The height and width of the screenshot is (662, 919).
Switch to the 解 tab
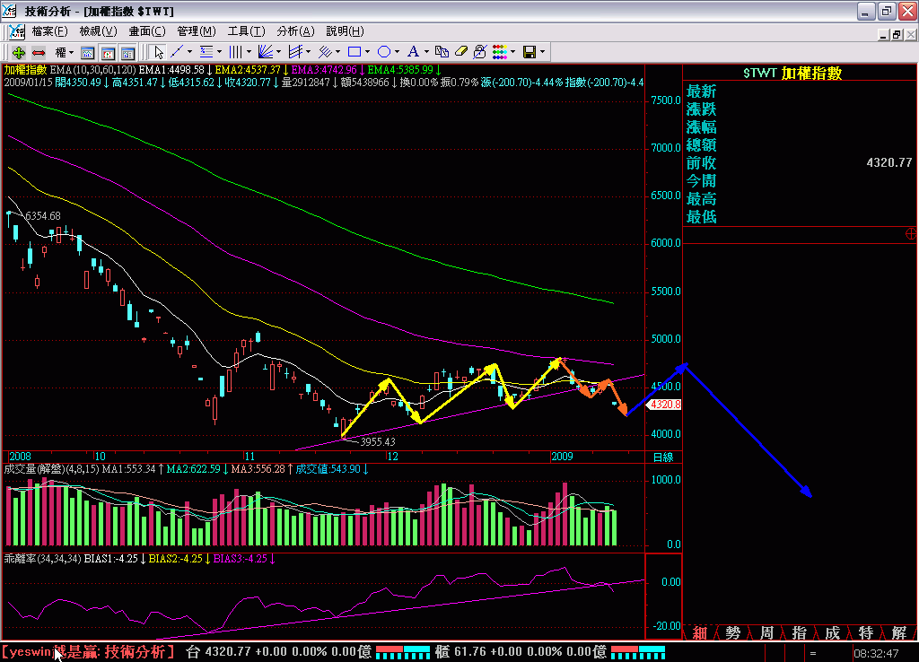(898, 632)
